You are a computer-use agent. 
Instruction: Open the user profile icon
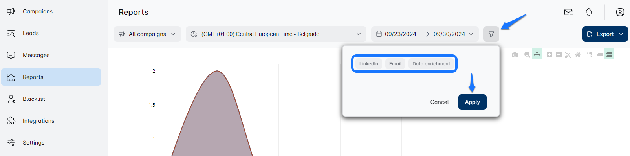point(620,12)
